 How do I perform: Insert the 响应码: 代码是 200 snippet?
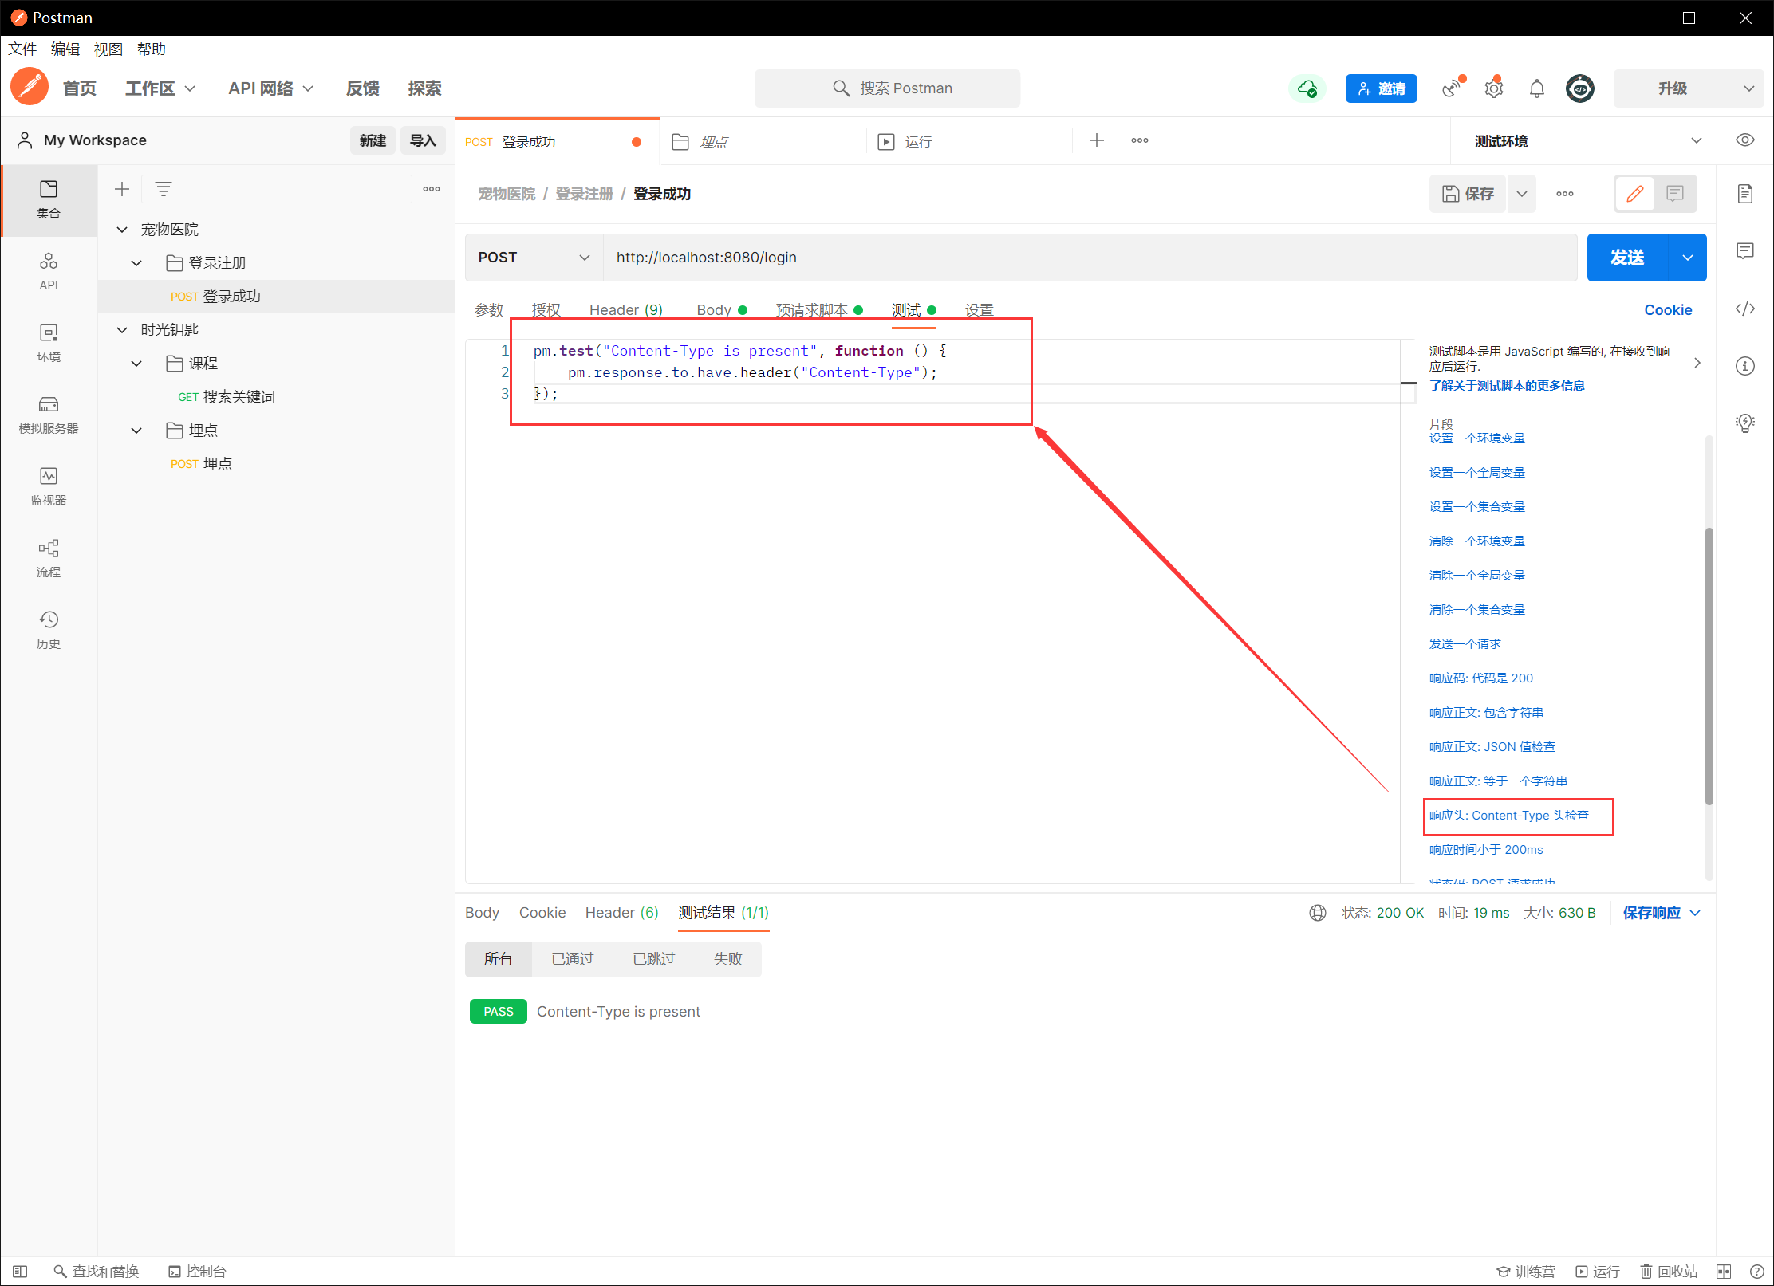click(1480, 678)
